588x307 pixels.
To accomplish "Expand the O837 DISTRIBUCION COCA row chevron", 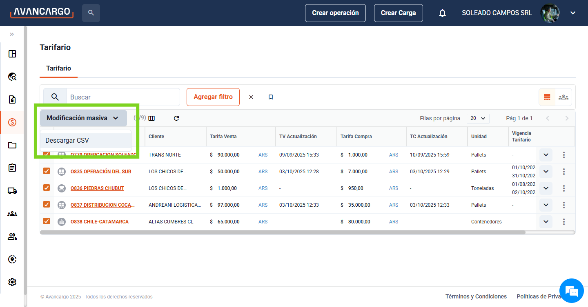I will (546, 205).
